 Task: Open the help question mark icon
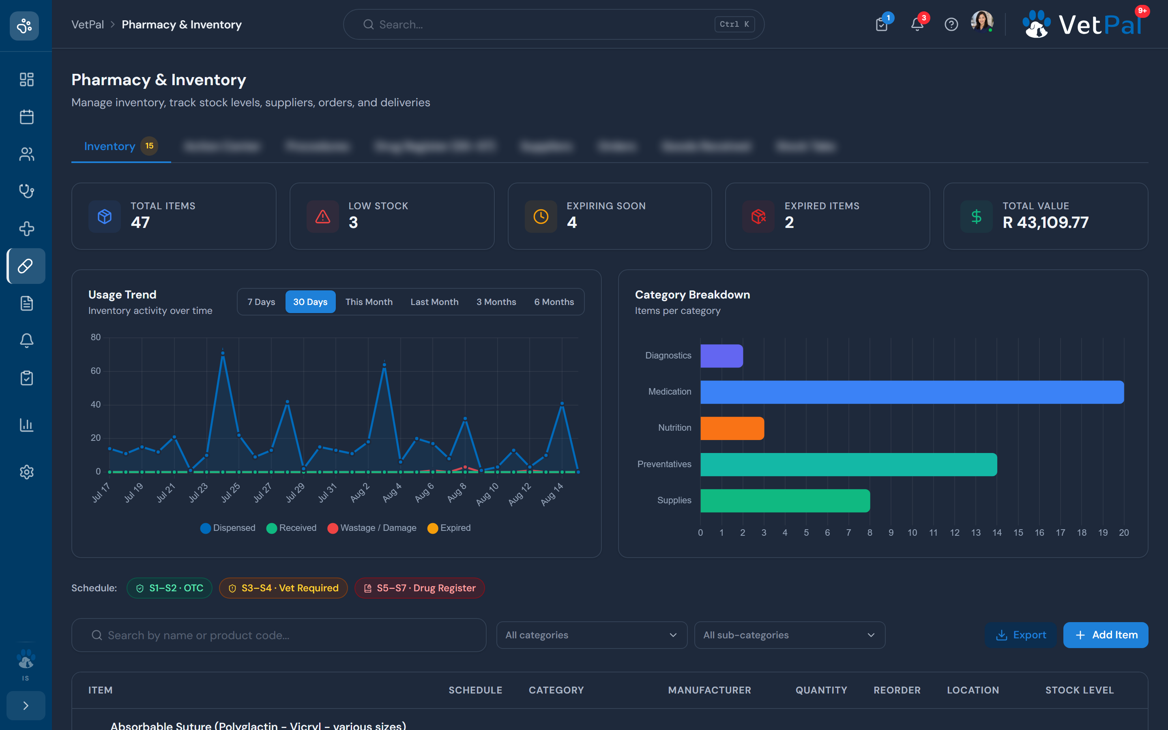(951, 24)
